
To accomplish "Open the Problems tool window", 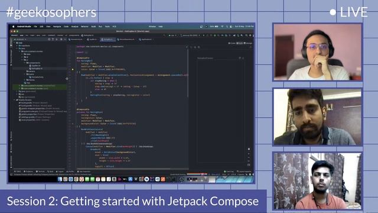I will pyautogui.click(x=28, y=172).
